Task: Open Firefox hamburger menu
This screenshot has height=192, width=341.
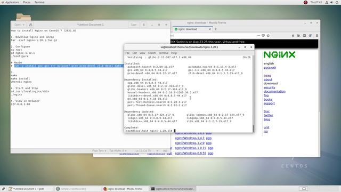Action: point(317,36)
